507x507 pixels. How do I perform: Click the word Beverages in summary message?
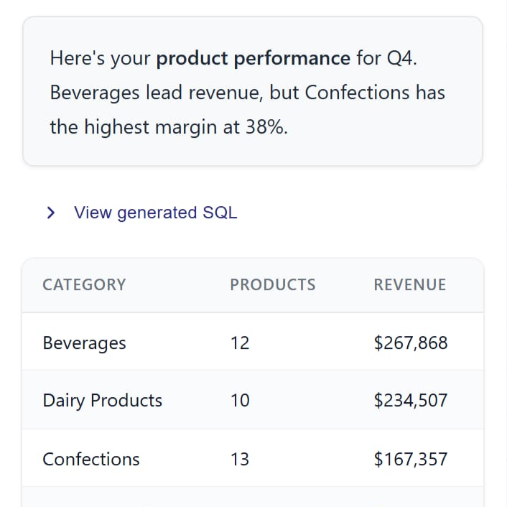point(94,93)
